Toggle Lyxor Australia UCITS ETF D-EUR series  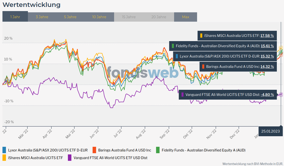pyautogui.click(x=48, y=150)
